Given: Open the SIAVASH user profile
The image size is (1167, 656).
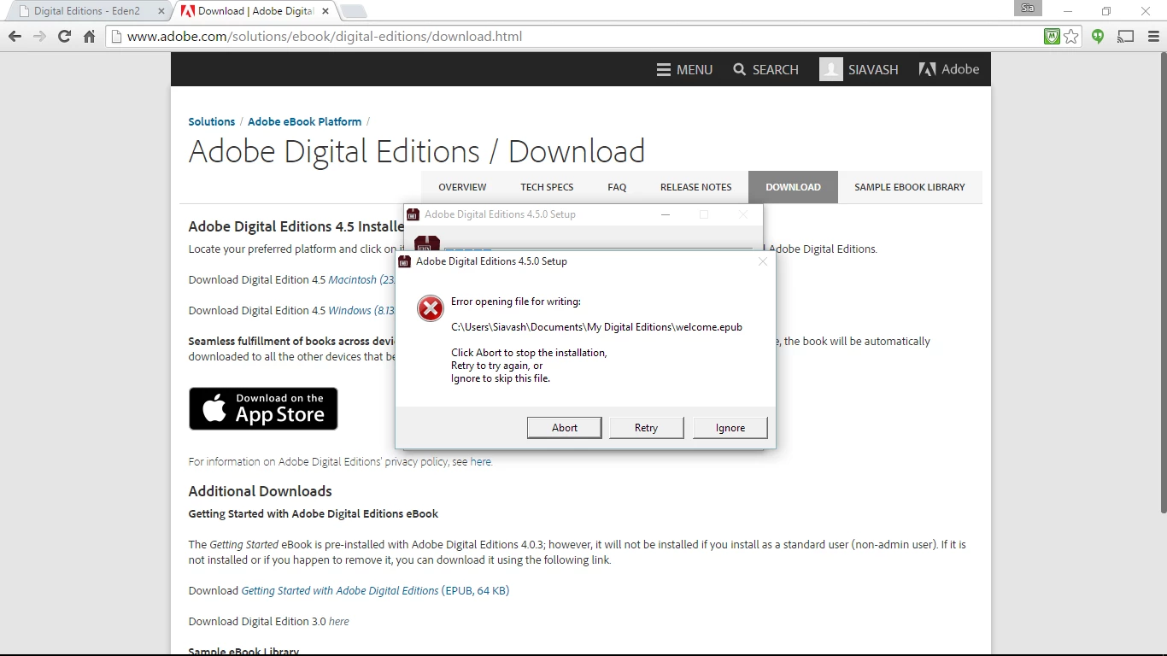Looking at the screenshot, I should coord(859,69).
